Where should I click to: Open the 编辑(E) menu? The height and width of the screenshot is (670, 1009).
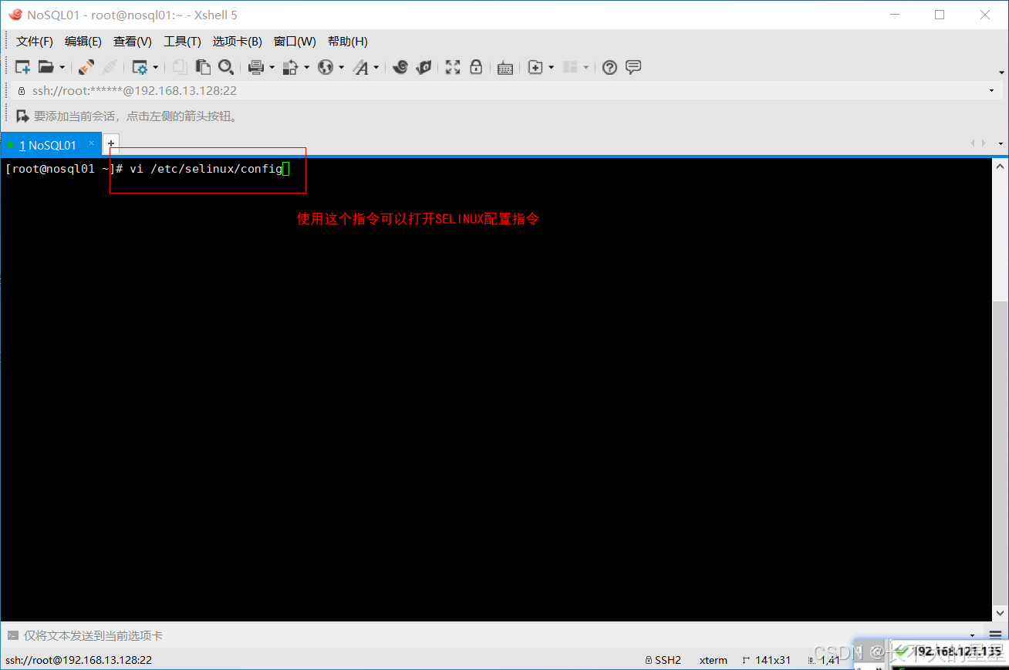[x=83, y=41]
